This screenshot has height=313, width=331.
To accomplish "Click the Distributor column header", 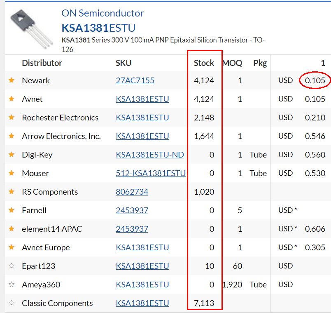I will 42,63.
